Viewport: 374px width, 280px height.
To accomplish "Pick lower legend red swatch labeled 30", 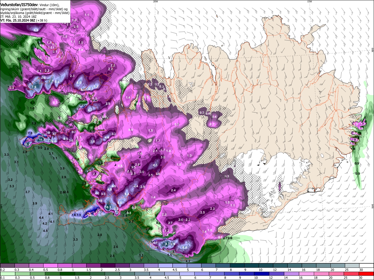I will point(367,274).
